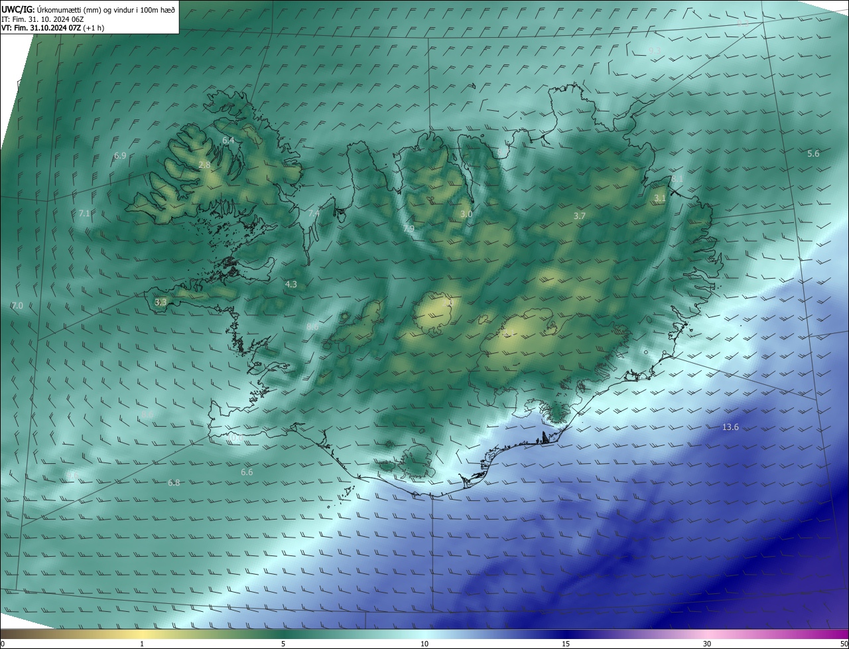Click the 7.4 value label

point(314,214)
